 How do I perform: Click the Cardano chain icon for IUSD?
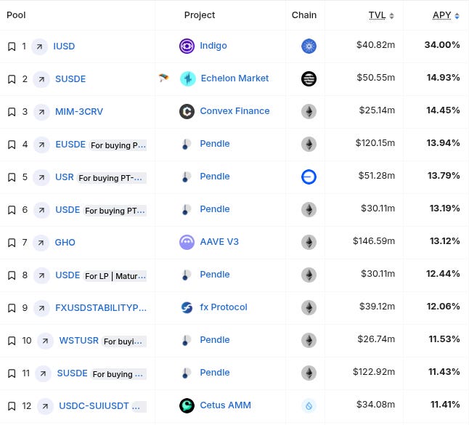click(x=309, y=46)
